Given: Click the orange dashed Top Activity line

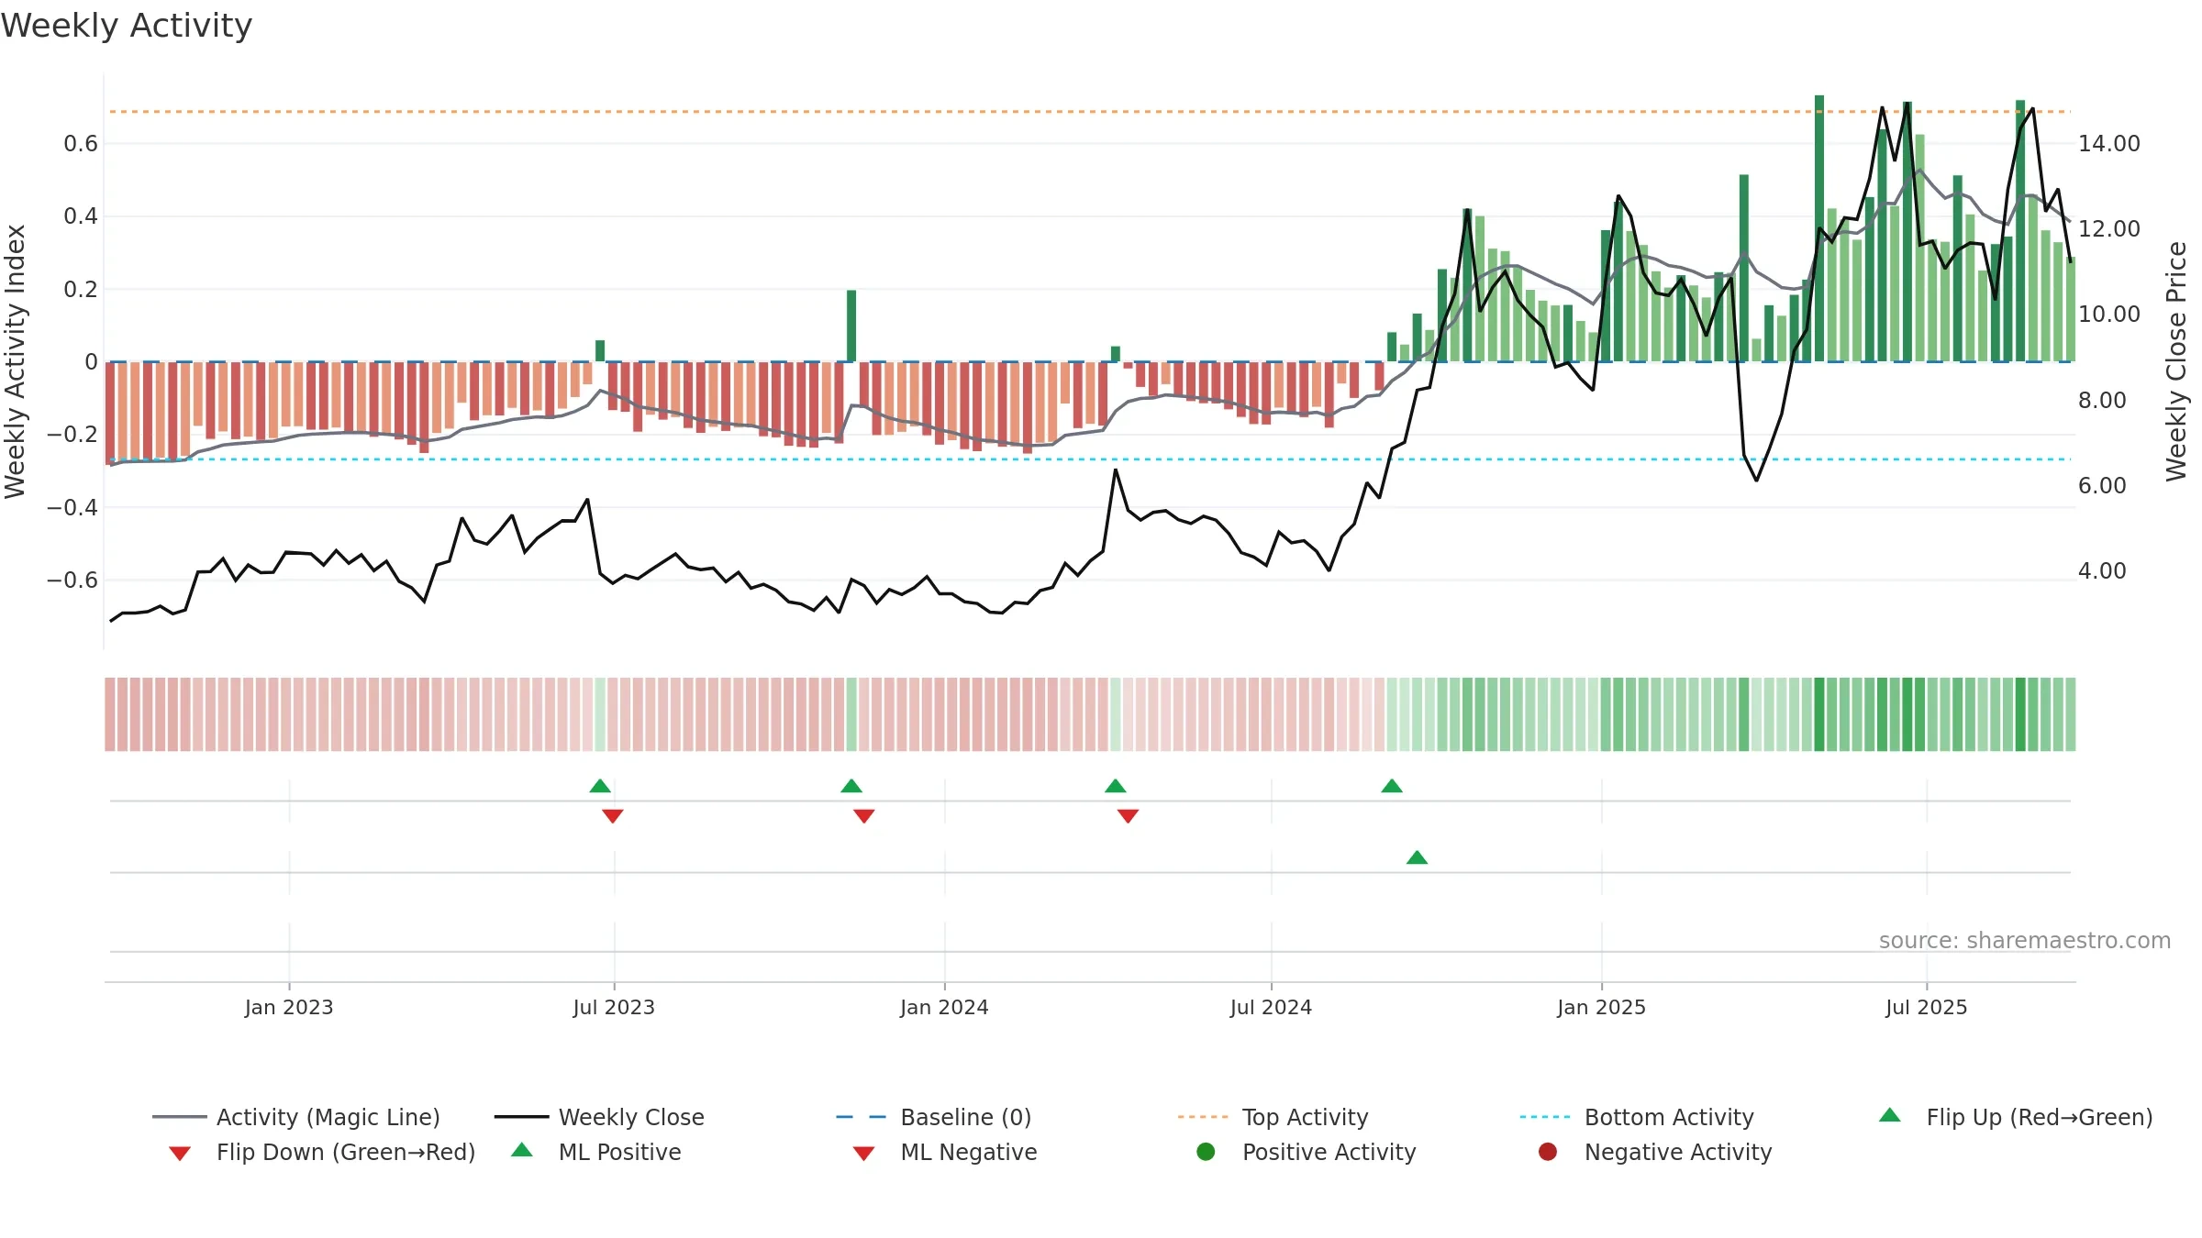Looking at the screenshot, I should click(1090, 112).
